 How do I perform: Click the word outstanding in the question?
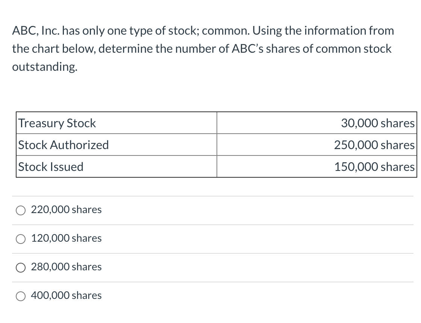tap(45, 67)
